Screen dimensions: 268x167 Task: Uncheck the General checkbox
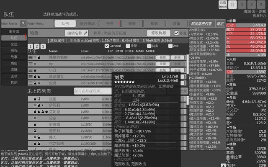[x=107, y=46]
